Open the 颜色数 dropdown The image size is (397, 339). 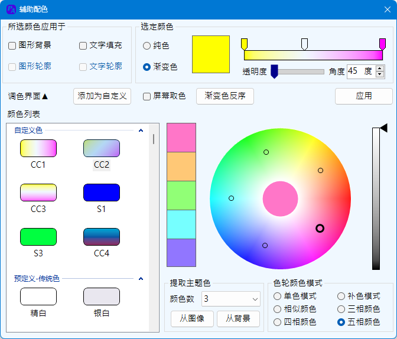[x=231, y=299]
